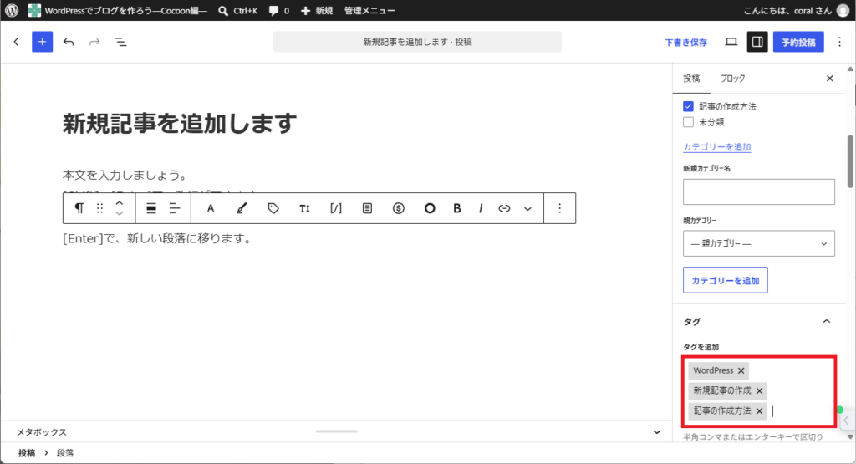Open the preview device icon

click(731, 42)
